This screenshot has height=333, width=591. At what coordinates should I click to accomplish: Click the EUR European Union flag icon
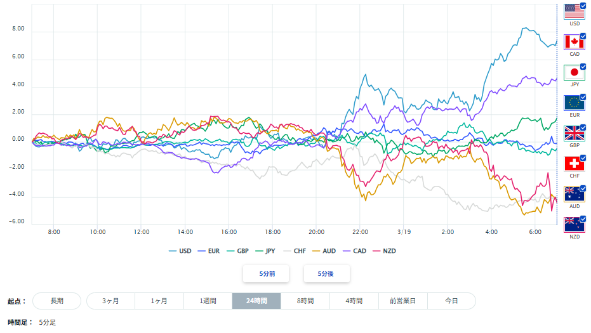click(574, 103)
